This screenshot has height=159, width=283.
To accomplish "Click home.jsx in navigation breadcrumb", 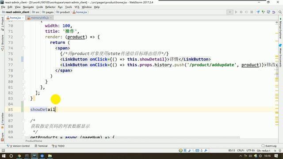I will tap(80, 12).
